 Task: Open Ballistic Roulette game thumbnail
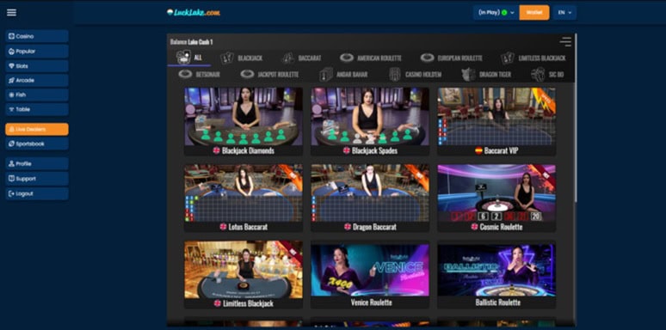pos(496,270)
